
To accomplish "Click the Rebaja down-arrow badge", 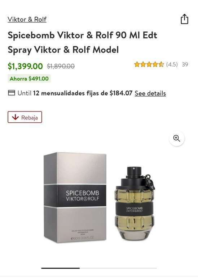I will tap(25, 117).
